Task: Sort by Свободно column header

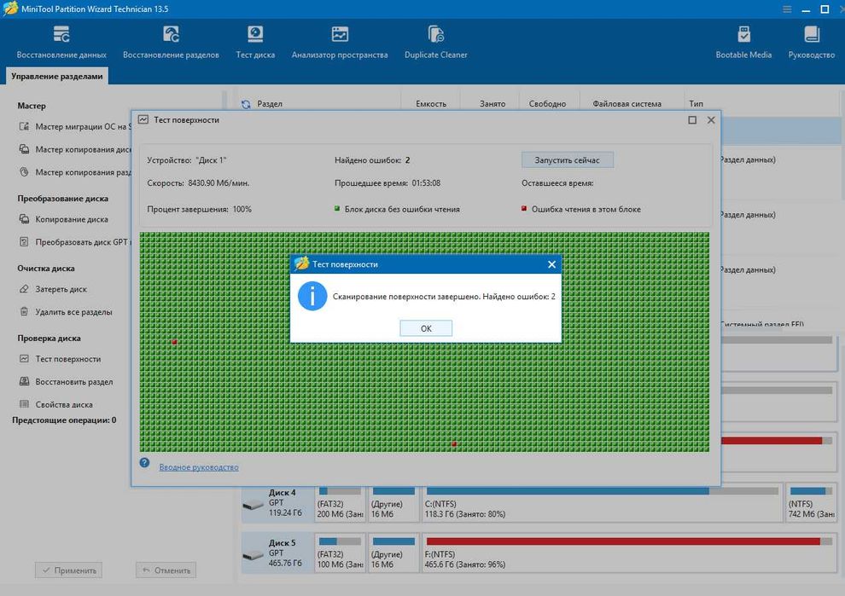Action: 547,104
